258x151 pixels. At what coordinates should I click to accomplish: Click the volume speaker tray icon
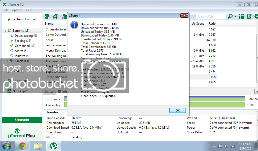tap(227, 146)
